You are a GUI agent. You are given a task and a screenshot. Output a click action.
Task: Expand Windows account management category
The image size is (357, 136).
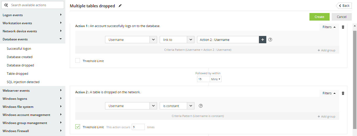click(33, 115)
